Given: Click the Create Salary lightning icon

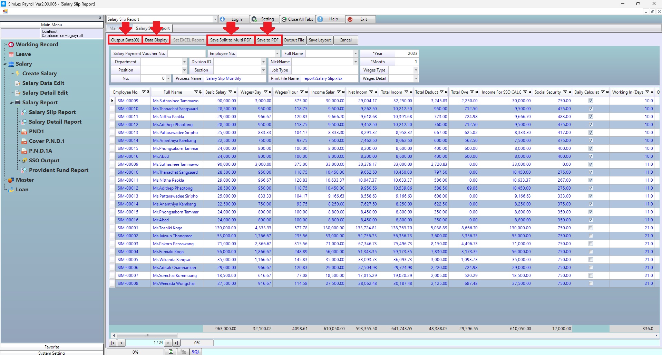Looking at the screenshot, I should 18,74.
